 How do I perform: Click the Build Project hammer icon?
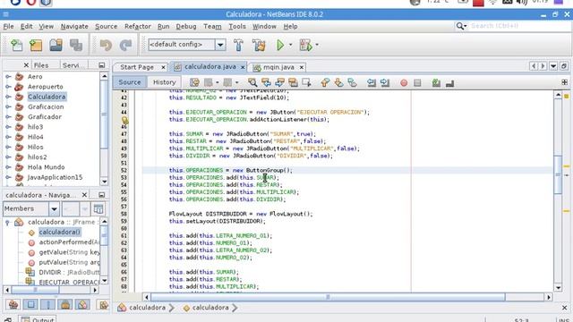click(x=239, y=45)
